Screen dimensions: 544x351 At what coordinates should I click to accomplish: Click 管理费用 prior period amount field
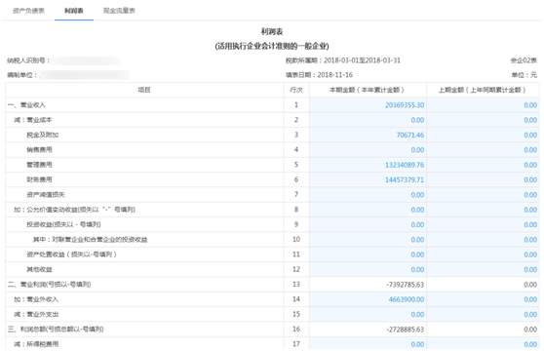(x=483, y=165)
